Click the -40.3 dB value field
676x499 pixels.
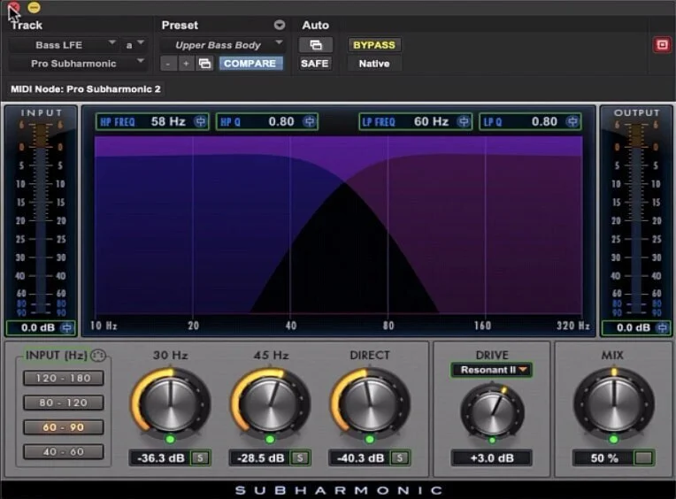[x=360, y=457]
